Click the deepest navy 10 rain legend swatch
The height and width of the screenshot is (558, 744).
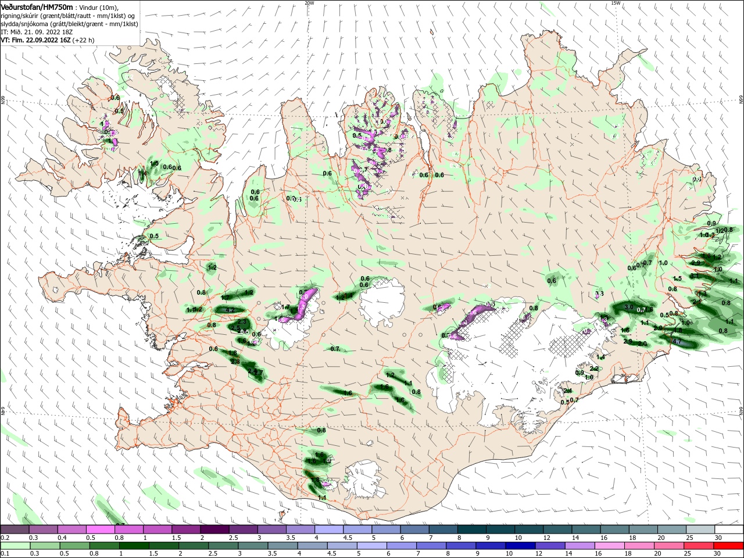coord(520,546)
